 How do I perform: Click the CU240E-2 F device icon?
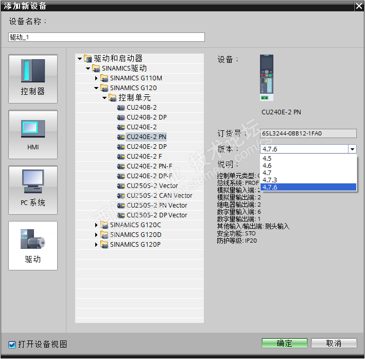point(121,157)
